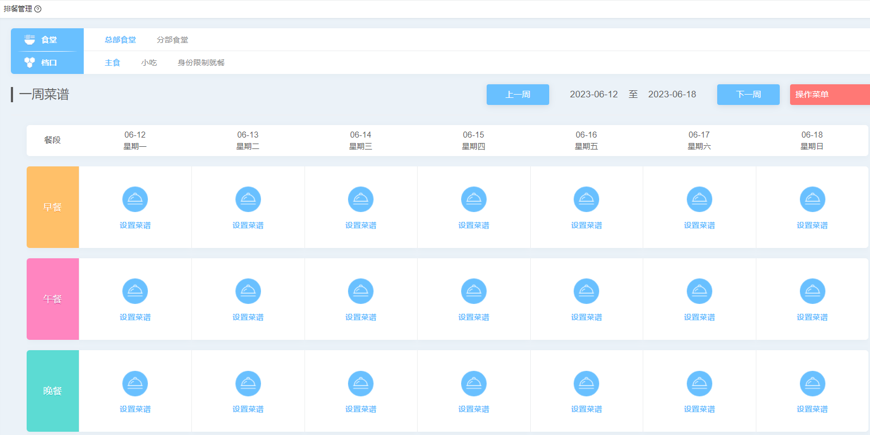The height and width of the screenshot is (435, 870).
Task: Click lunch dish icon for Wednesday 06-14
Action: [361, 291]
